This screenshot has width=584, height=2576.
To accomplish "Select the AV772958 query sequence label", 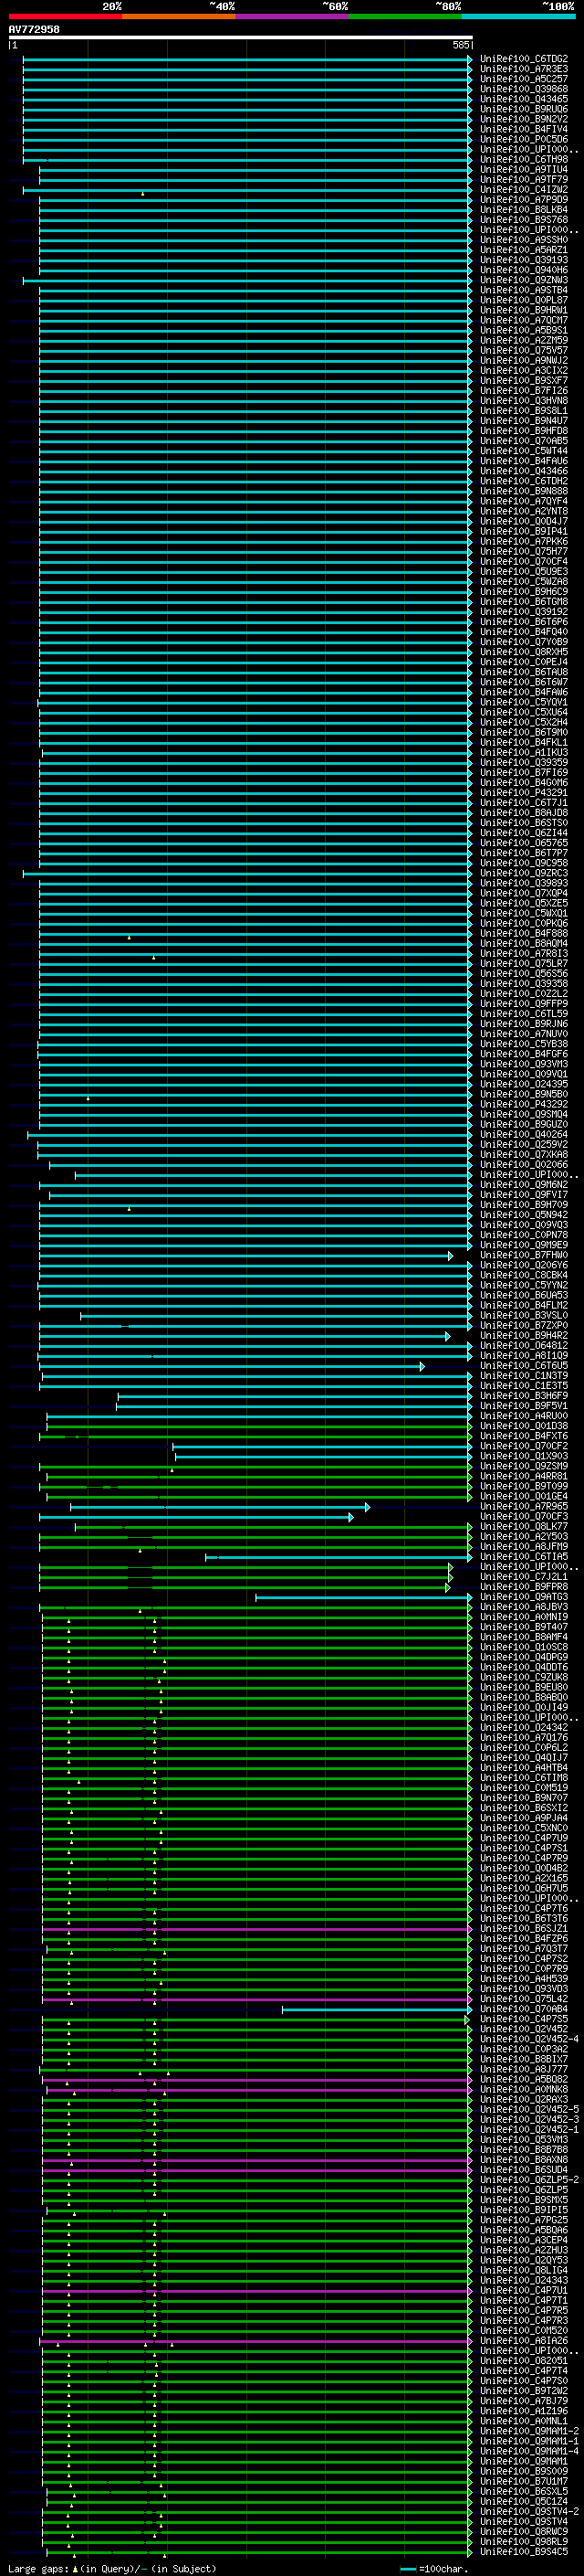I will 34,29.
